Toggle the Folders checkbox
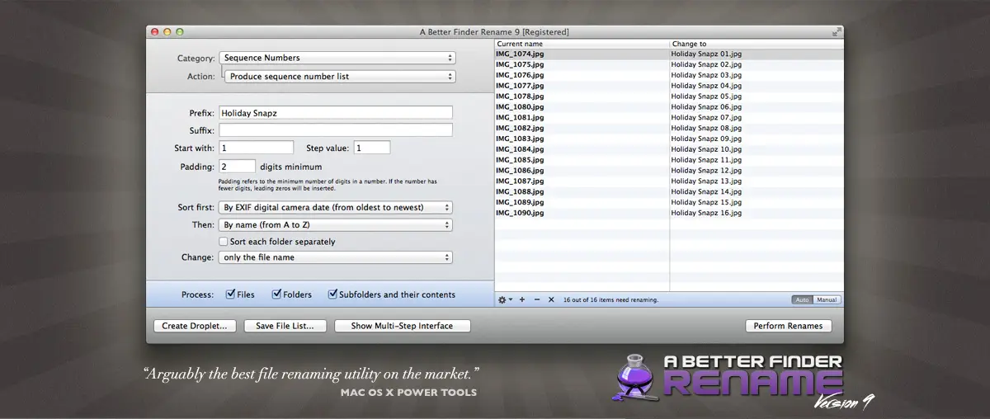Image resolution: width=990 pixels, height=419 pixels. [x=276, y=294]
